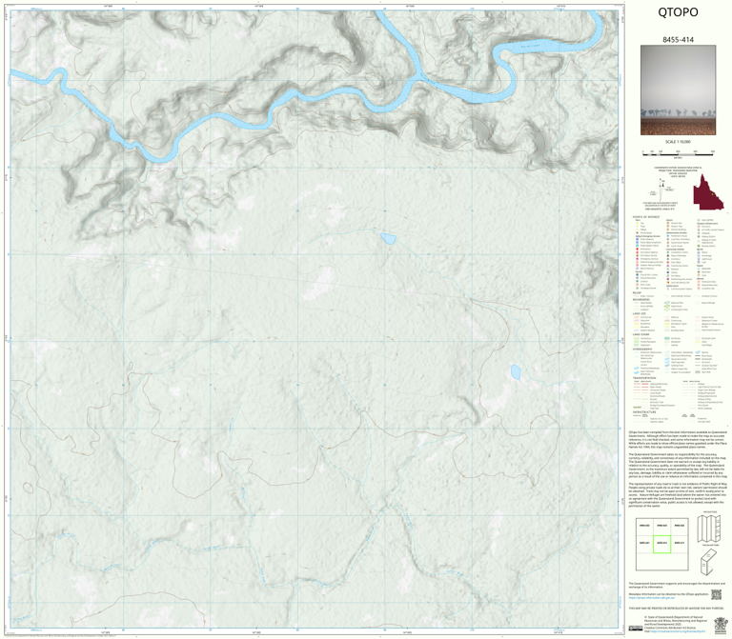Click the LAND USE legend heading
Viewport: 732px width, 639px height.
point(639,314)
